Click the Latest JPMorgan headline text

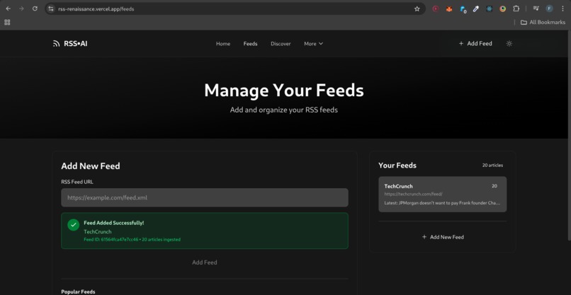[442, 203]
